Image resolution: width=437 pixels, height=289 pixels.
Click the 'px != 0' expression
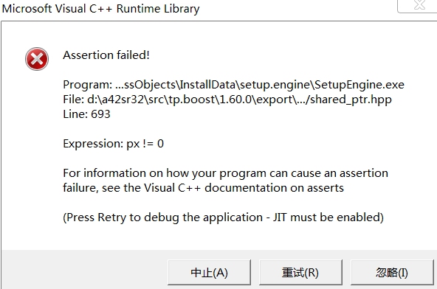tap(145, 144)
